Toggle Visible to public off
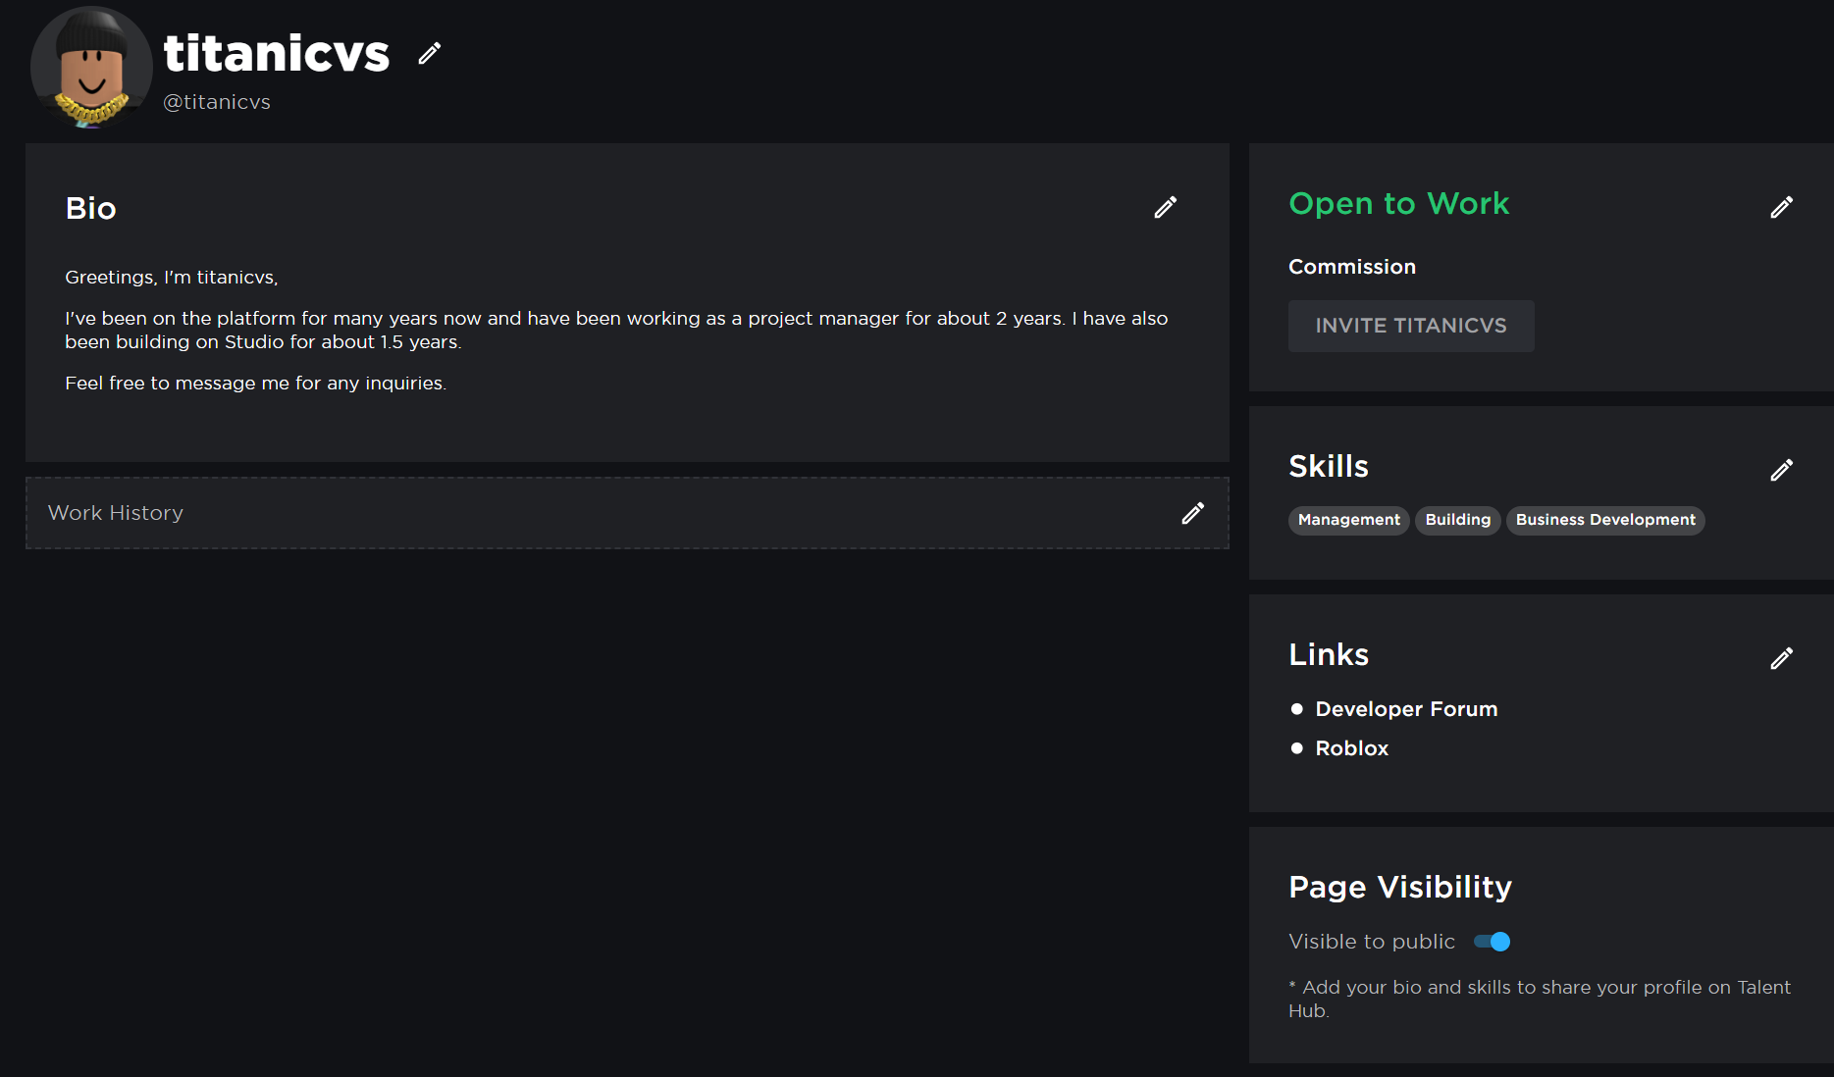The image size is (1834, 1077). [x=1492, y=941]
